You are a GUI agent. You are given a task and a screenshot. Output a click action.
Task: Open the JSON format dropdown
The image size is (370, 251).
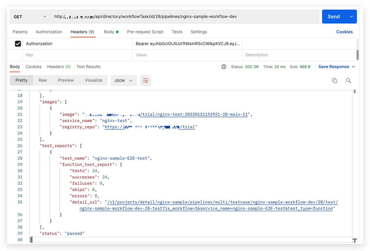point(123,81)
